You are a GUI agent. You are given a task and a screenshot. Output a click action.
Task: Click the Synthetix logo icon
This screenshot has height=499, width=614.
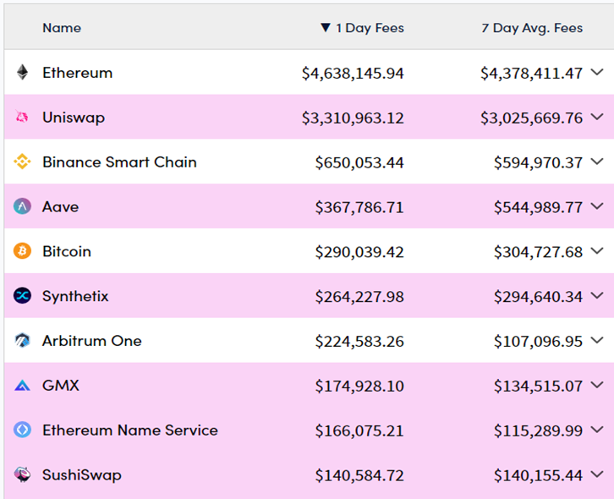pyautogui.click(x=22, y=296)
